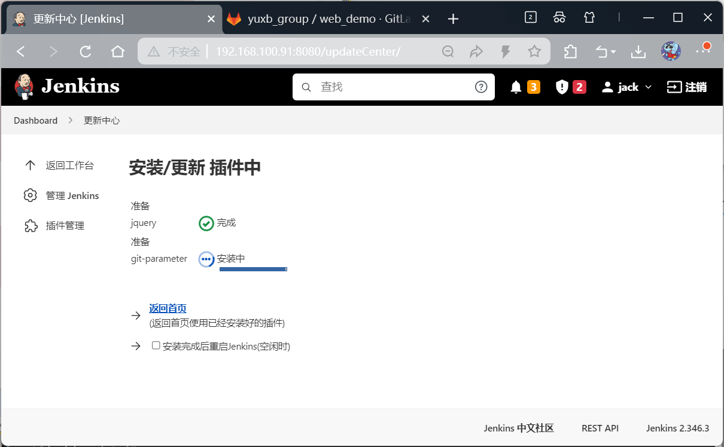Follow the 返回首页 link
Viewport: 724px width, 447px height.
pos(168,308)
